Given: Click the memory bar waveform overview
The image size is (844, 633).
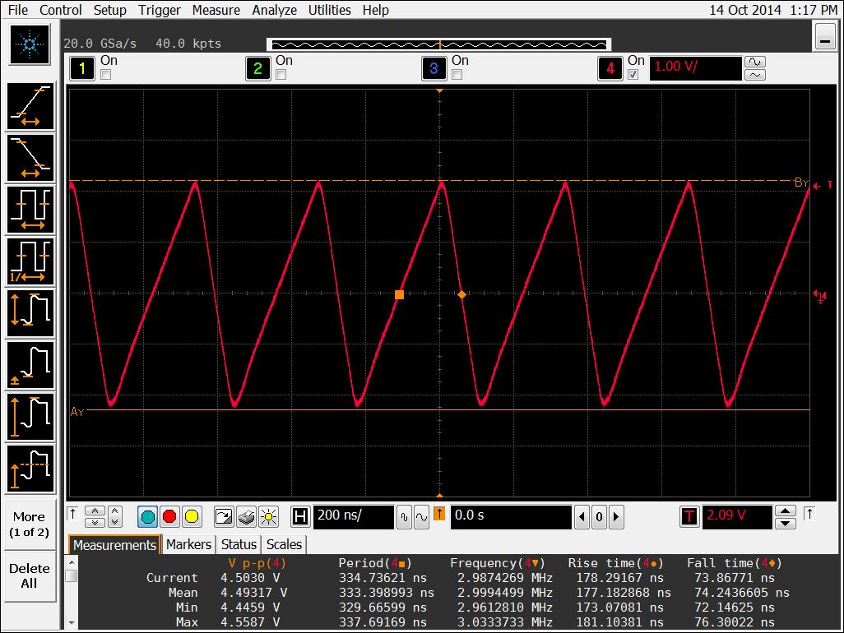Looking at the screenshot, I should 438,44.
